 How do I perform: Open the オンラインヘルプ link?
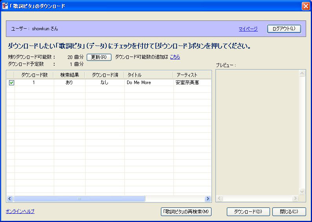pyautogui.click(x=20, y=211)
